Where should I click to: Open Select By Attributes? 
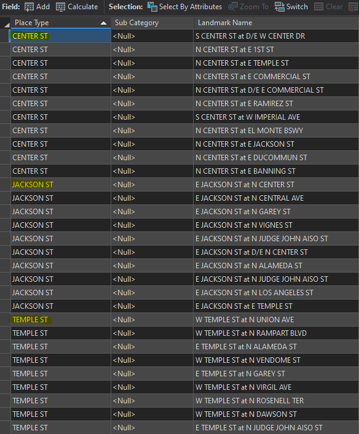click(184, 7)
